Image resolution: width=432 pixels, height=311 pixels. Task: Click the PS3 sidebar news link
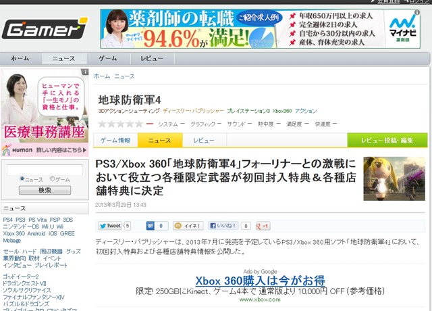coord(20,220)
